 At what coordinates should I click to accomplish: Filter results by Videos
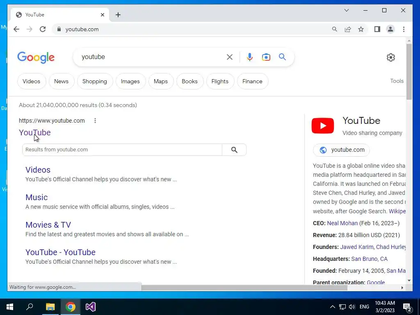(31, 82)
